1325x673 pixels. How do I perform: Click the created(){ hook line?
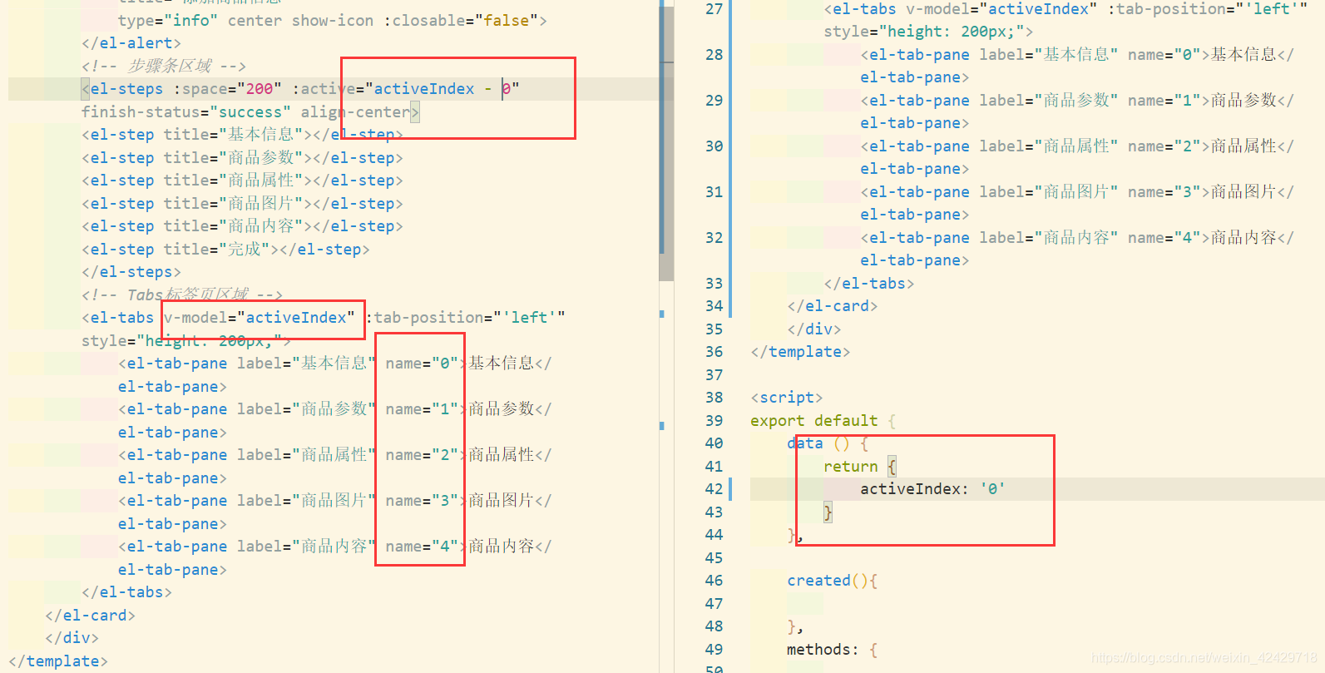coord(832,581)
